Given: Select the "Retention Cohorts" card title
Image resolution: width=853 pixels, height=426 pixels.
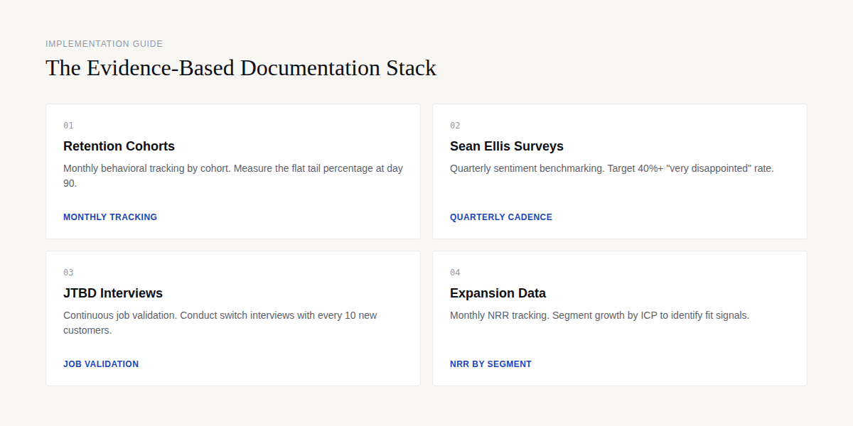Looking at the screenshot, I should coord(119,146).
